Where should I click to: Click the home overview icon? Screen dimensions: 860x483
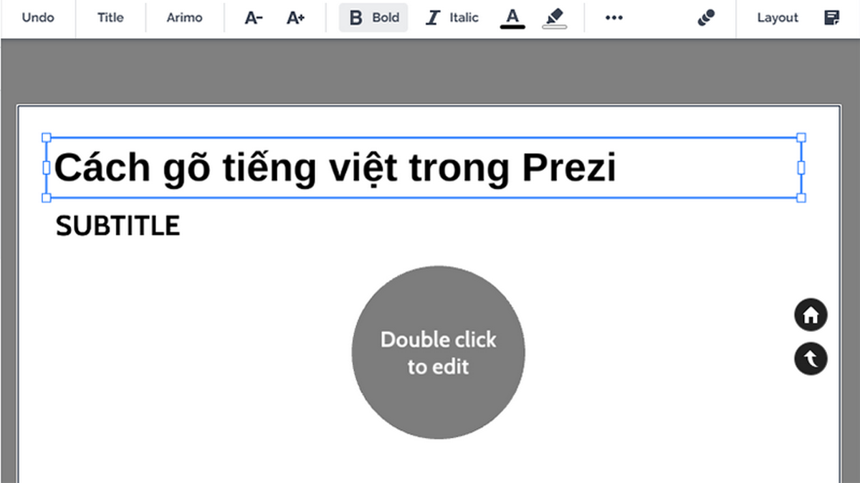(811, 315)
